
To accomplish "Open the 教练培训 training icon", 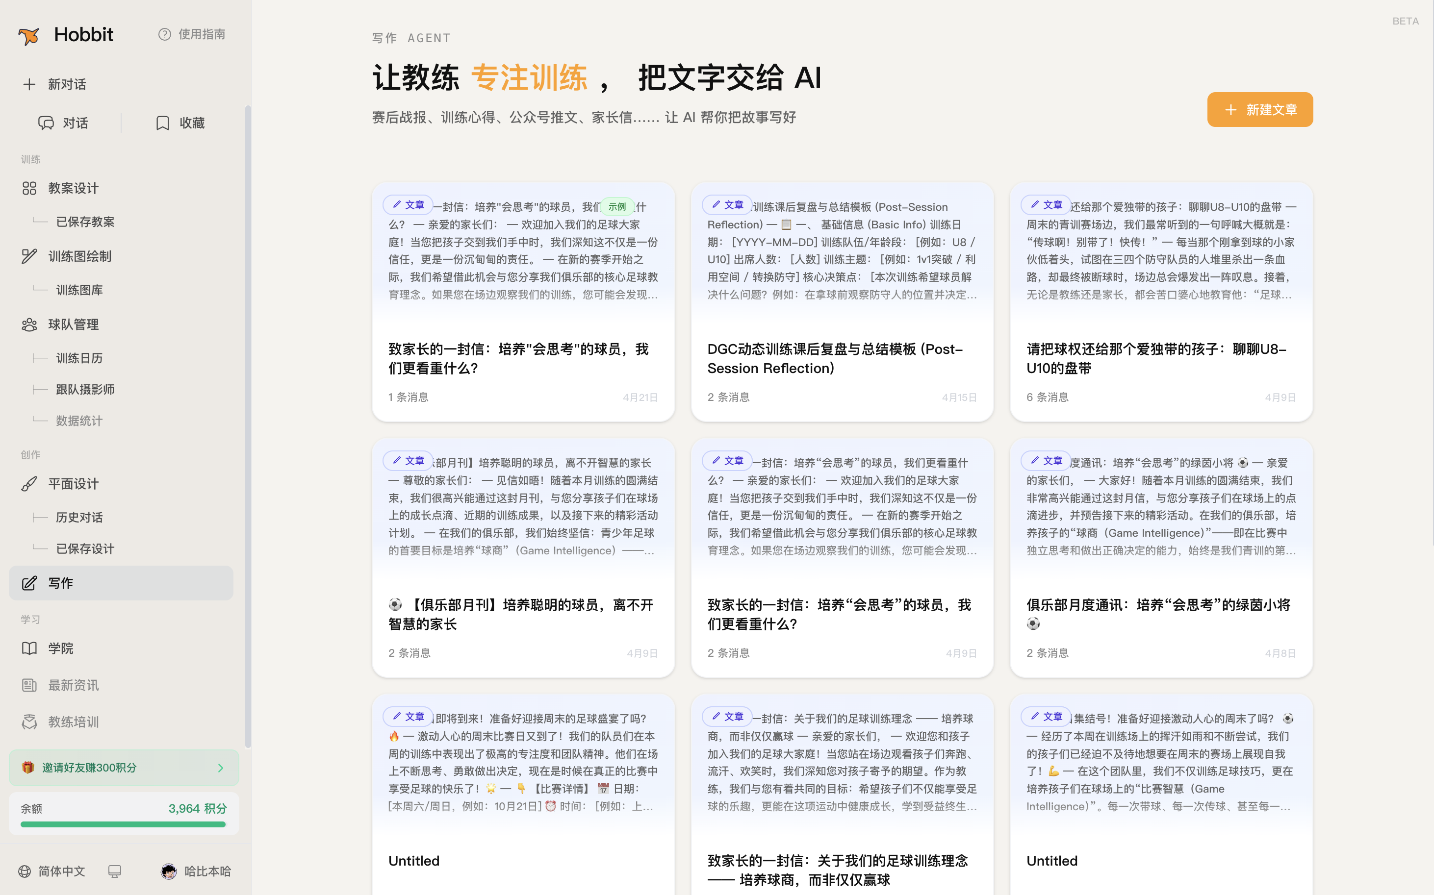I will click(29, 721).
